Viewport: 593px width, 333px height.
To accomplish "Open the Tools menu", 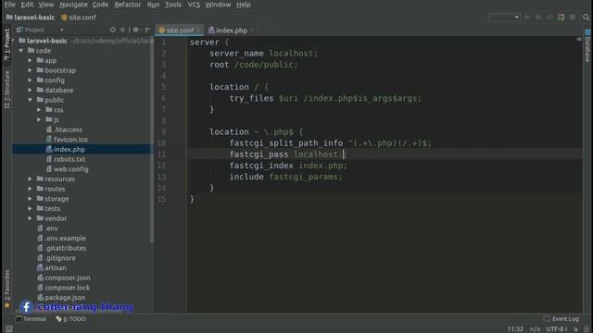I will (x=173, y=5).
